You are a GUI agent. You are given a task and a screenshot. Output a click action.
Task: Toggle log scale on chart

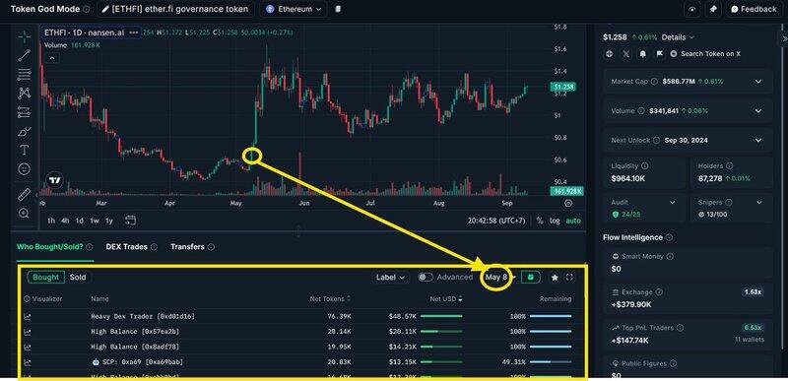tap(555, 221)
